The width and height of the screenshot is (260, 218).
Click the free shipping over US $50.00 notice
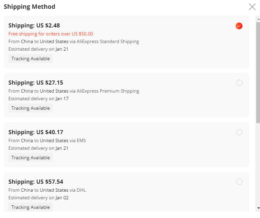51,34
